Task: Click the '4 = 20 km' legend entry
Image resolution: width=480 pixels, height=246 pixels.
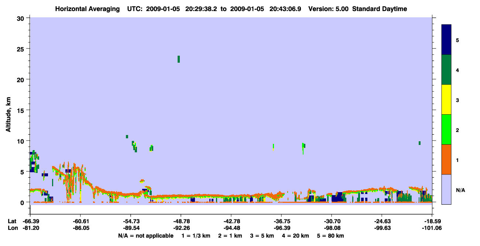Action: click(296, 236)
